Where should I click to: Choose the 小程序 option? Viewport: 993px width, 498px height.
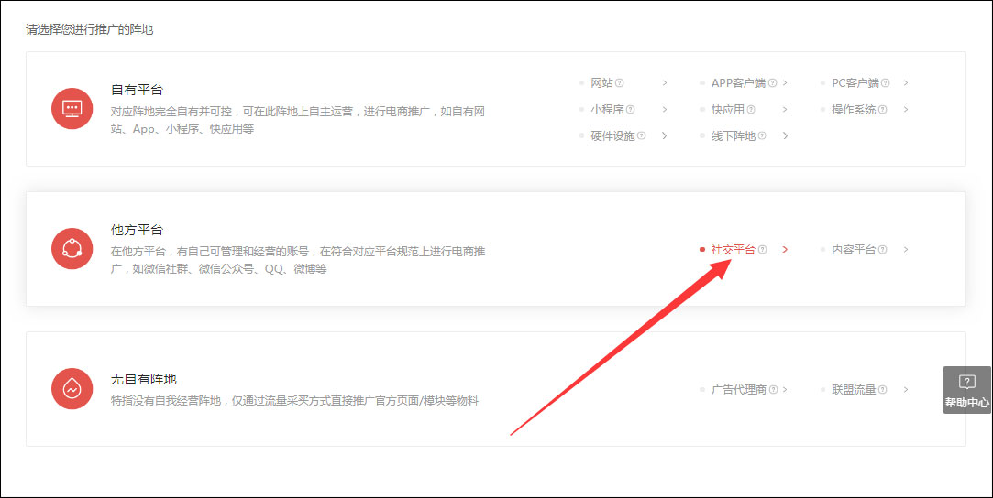coord(607,109)
